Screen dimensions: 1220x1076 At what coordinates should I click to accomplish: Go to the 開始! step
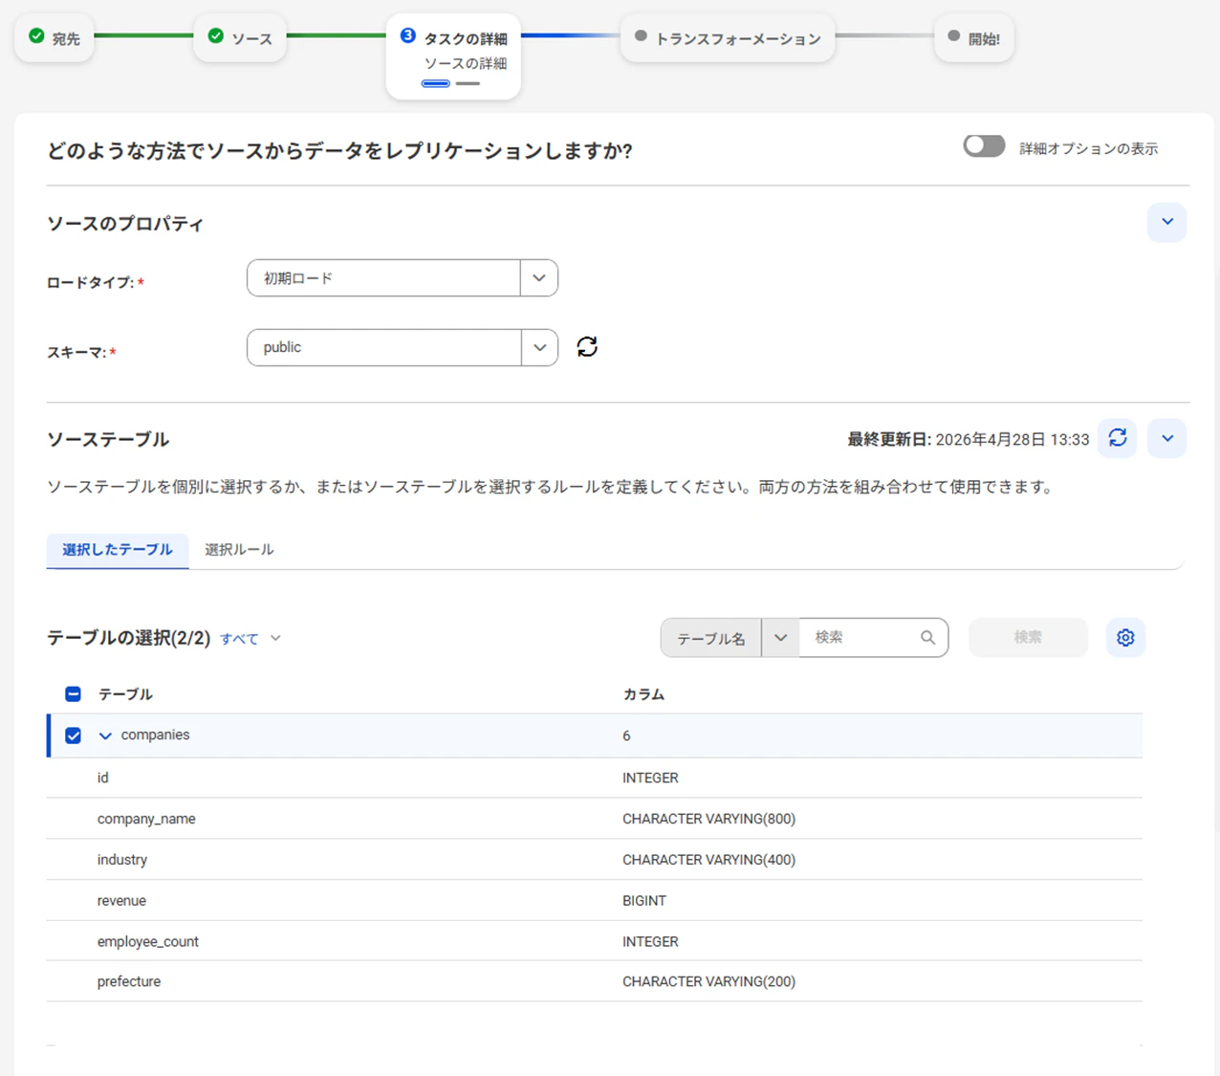973,38
